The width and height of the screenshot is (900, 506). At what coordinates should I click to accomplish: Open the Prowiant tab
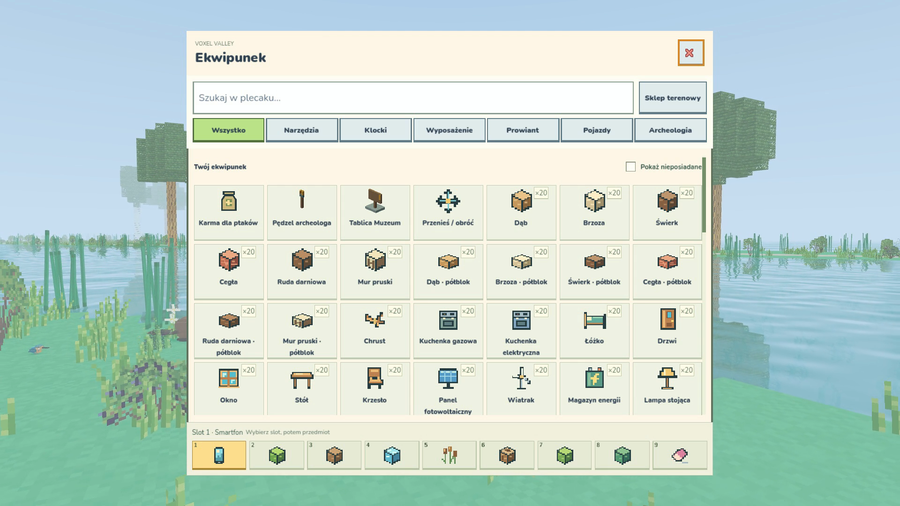pyautogui.click(x=523, y=130)
